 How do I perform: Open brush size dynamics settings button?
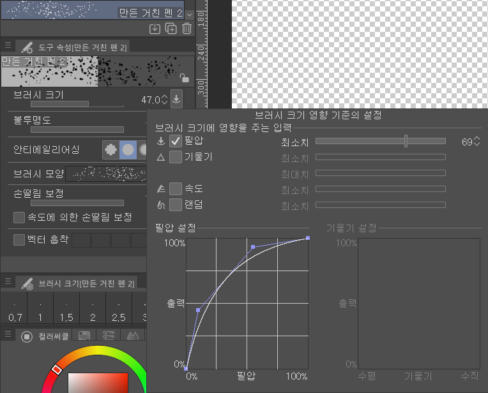176,99
